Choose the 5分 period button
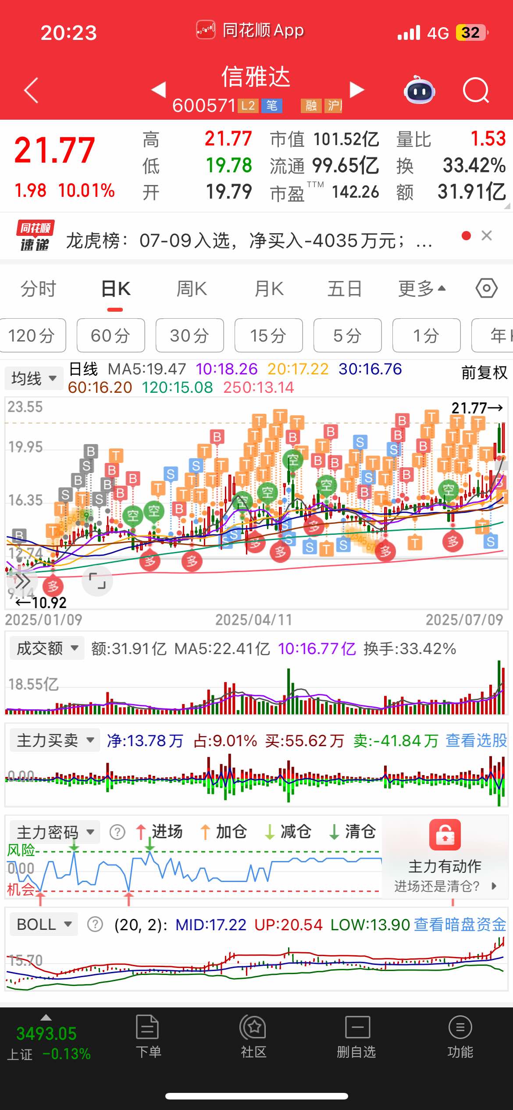513x1110 pixels. [348, 335]
